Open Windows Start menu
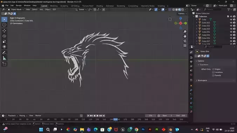Viewport: 237px width, 133px height. point(41,129)
